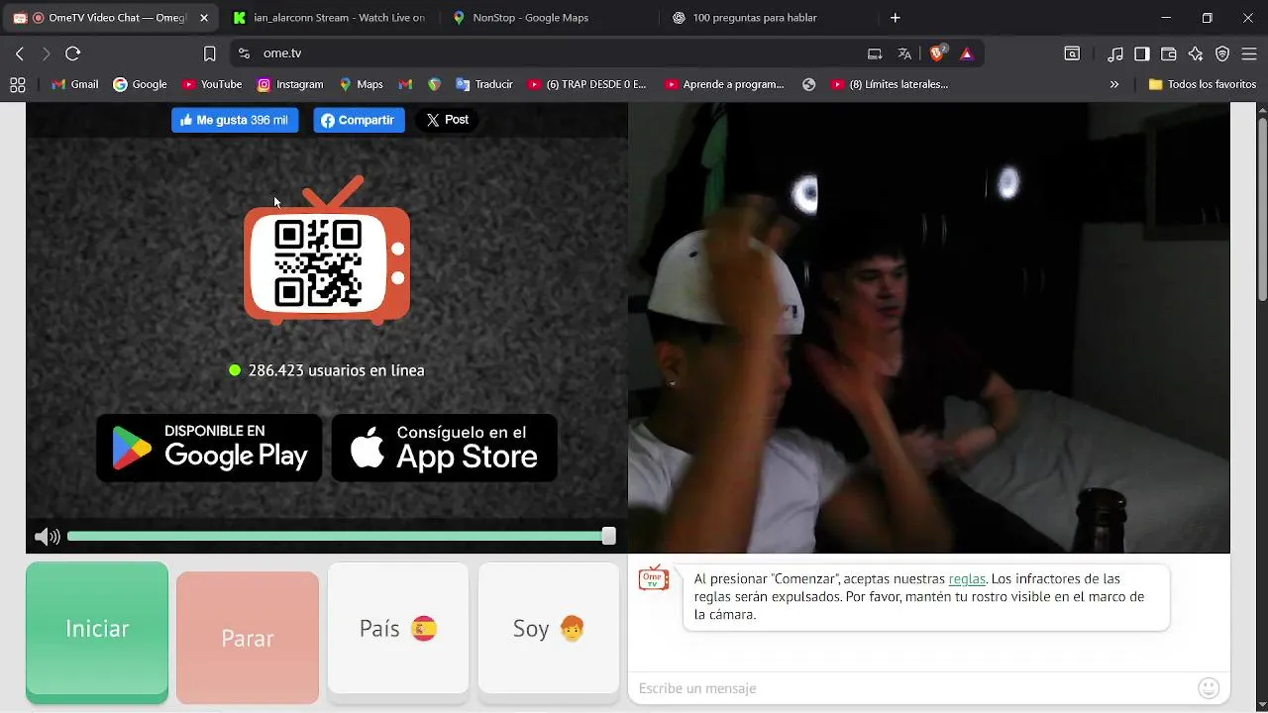
Task: Open the YouTube bookmark
Action: pos(212,85)
